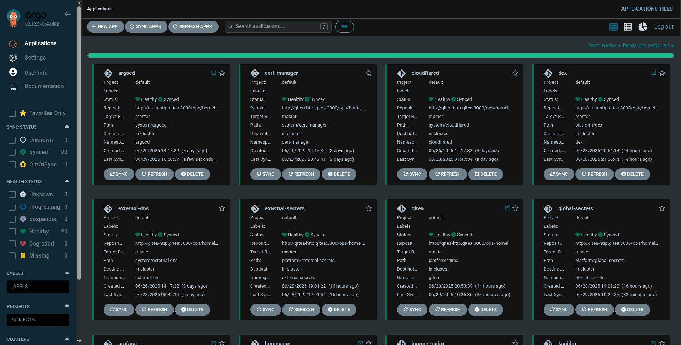This screenshot has height=345, width=681.
Task: Open User Info menu item
Action: pos(36,73)
